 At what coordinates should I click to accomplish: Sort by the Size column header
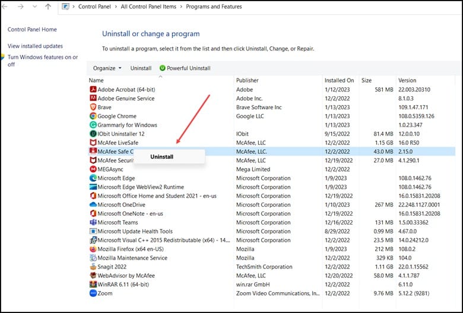[366, 80]
